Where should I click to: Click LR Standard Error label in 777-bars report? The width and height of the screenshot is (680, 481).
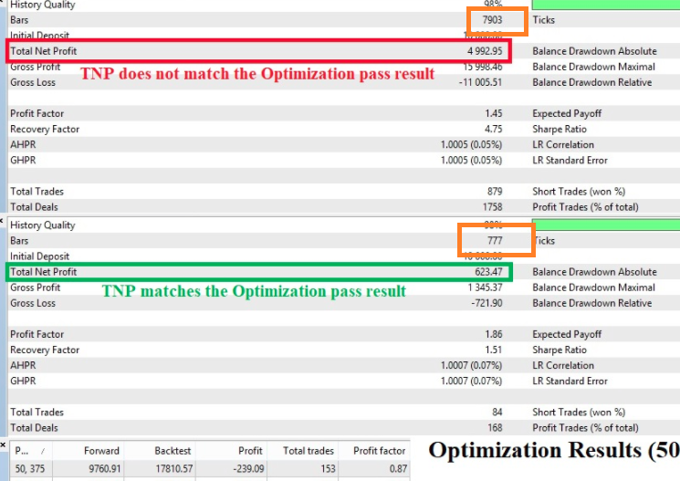(570, 382)
